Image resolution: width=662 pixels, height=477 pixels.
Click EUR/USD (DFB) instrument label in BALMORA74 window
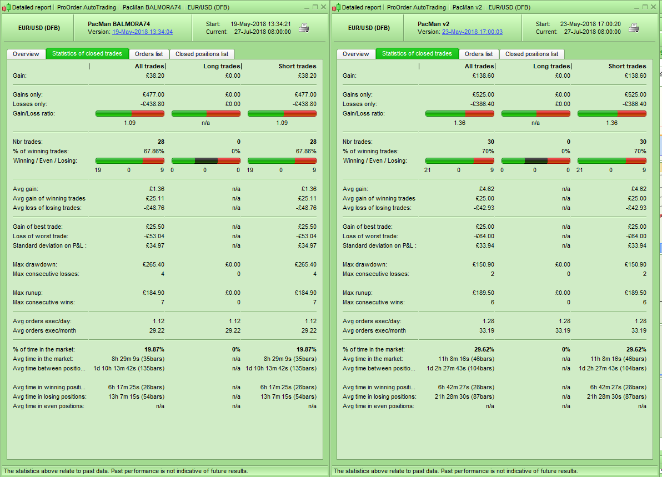[39, 28]
